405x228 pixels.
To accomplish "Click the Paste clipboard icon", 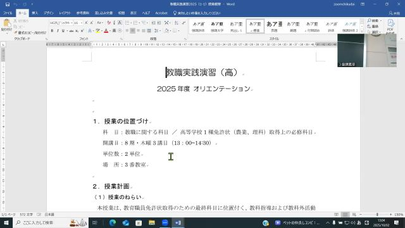I will coord(6,23).
